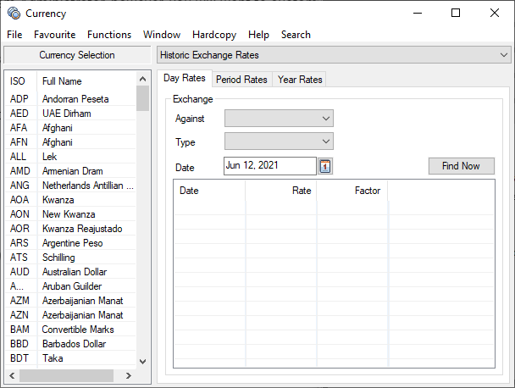The height and width of the screenshot is (388, 515).
Task: Select the ATS Schilling row
Action: (70, 258)
